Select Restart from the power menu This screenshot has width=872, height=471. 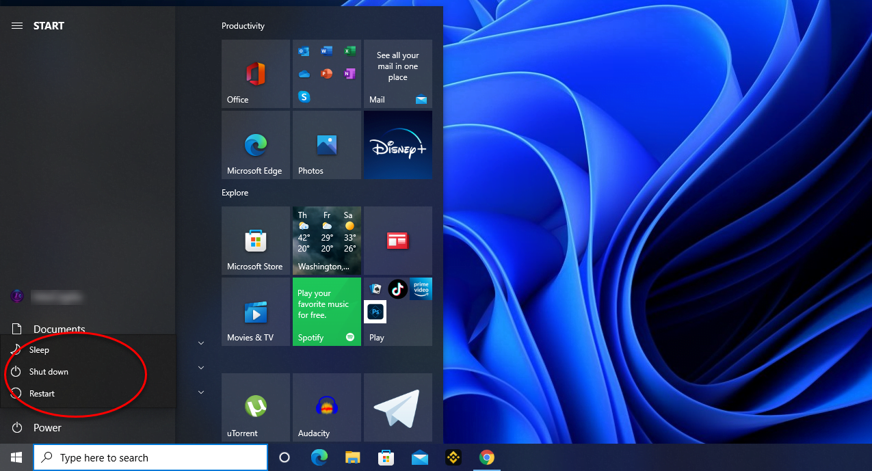point(88,394)
